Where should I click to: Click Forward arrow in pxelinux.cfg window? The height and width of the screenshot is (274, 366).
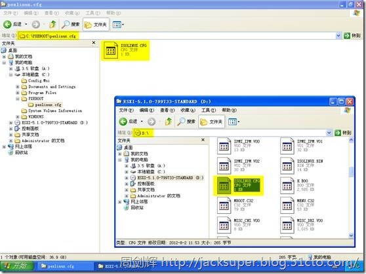[35, 24]
